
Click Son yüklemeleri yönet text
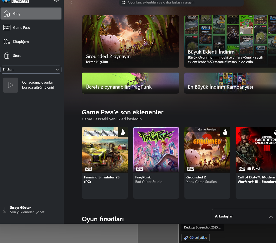[x=27, y=212]
